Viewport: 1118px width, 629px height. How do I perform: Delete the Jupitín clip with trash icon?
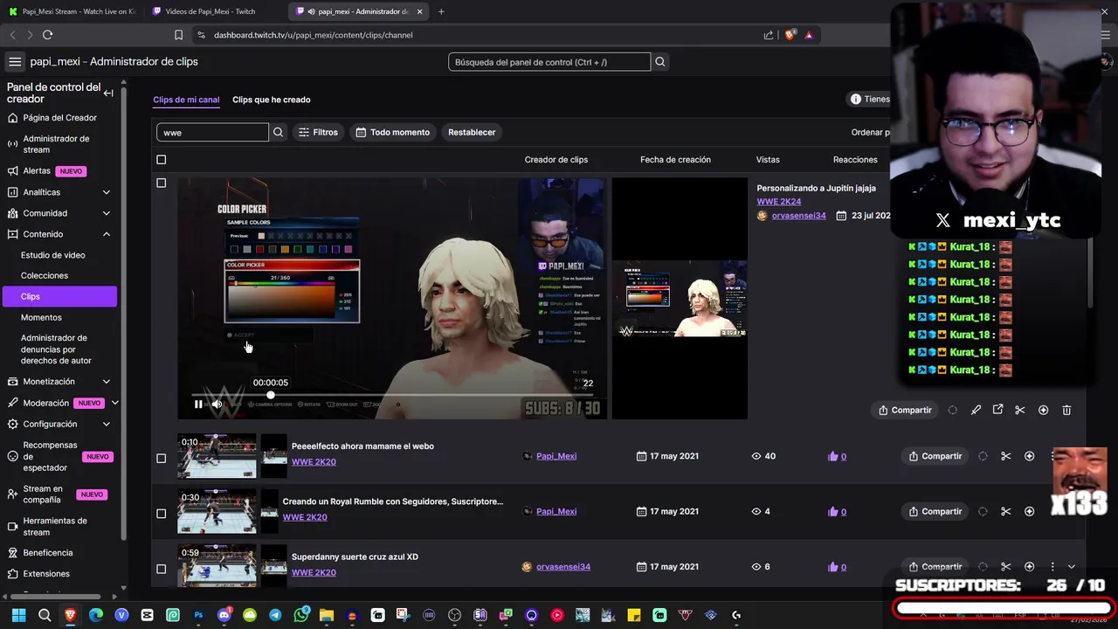(1066, 410)
